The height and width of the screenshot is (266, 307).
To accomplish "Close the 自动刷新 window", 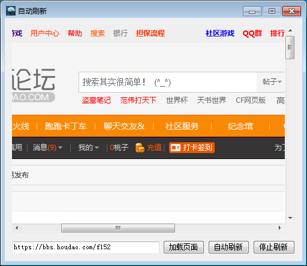I will [x=291, y=11].
